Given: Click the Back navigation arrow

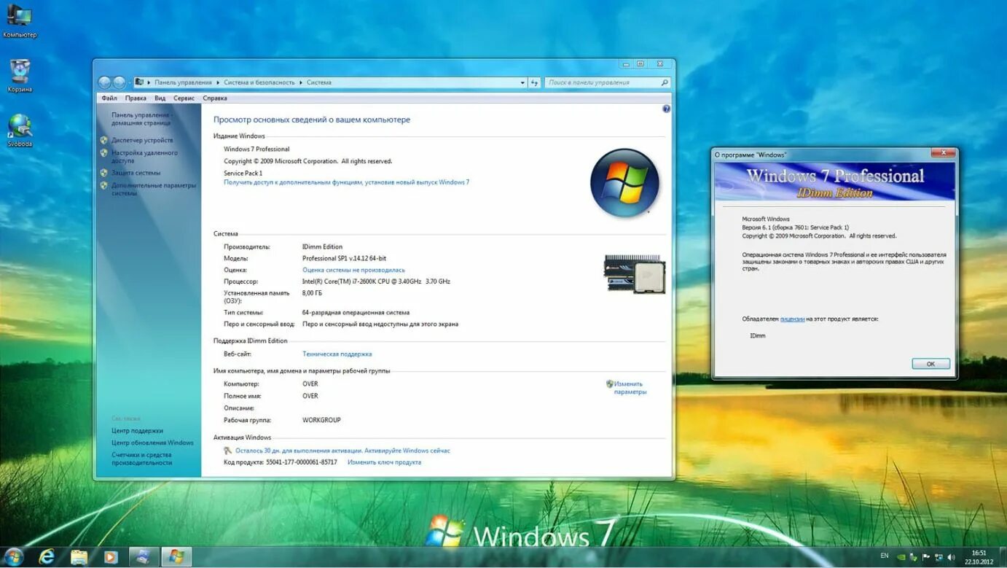Looking at the screenshot, I should click(x=104, y=82).
